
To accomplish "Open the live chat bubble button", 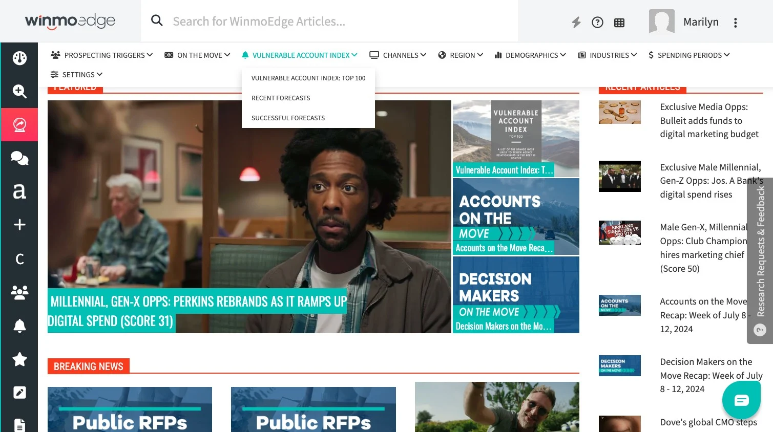I will coord(741,400).
